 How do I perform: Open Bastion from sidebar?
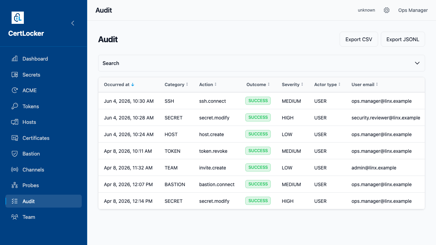click(44, 154)
